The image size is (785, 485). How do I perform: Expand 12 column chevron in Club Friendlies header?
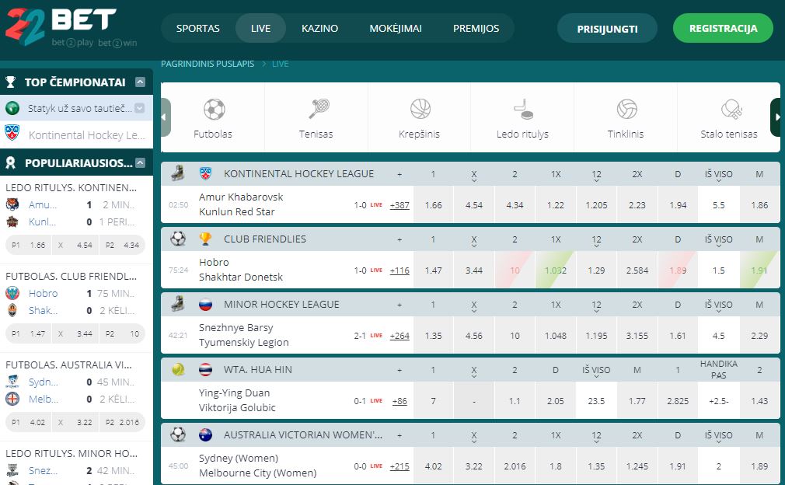point(596,246)
